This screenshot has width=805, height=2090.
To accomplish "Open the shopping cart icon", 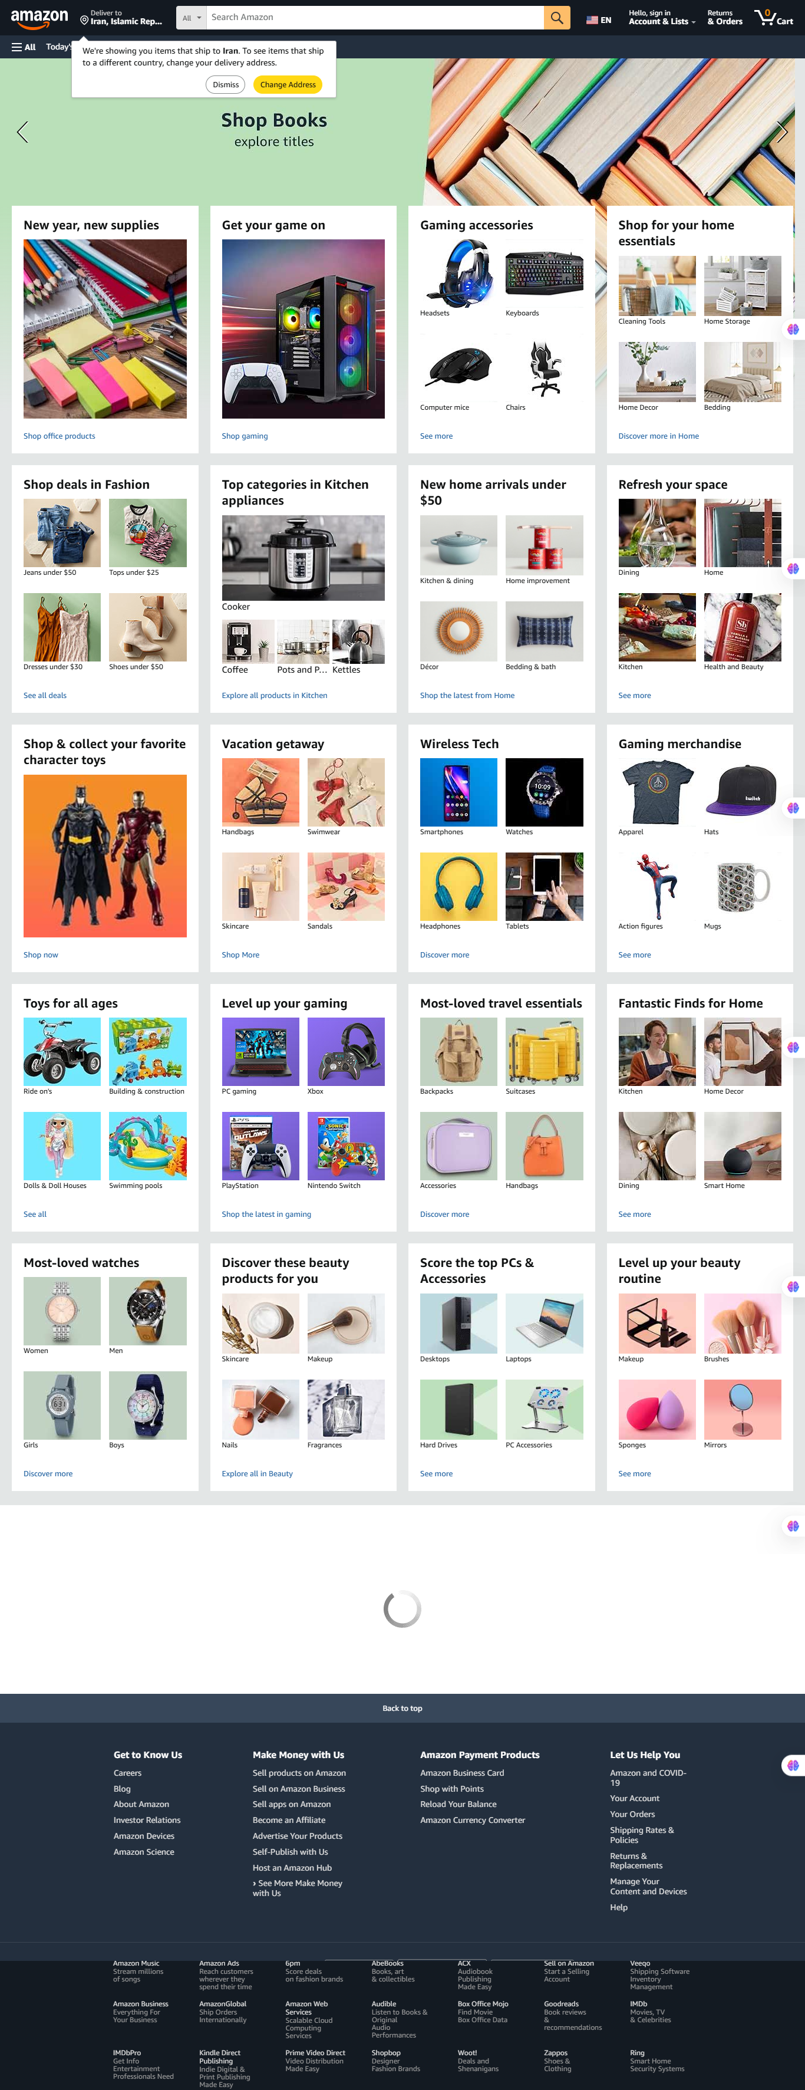I will (x=773, y=17).
